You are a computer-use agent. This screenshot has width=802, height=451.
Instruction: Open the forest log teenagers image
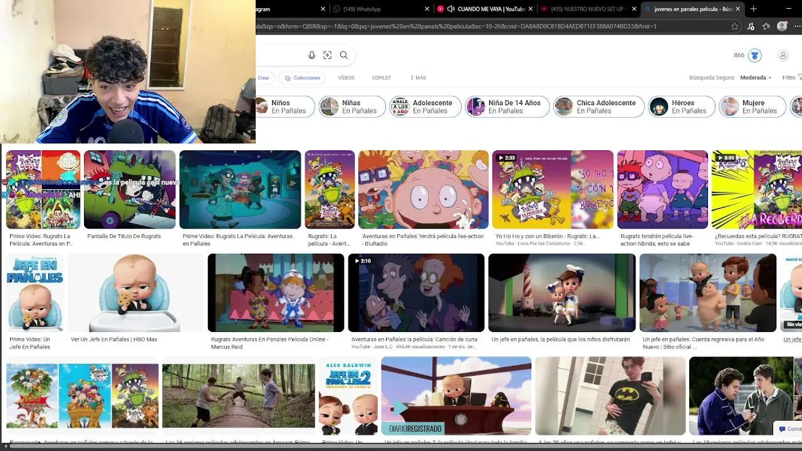click(239, 396)
